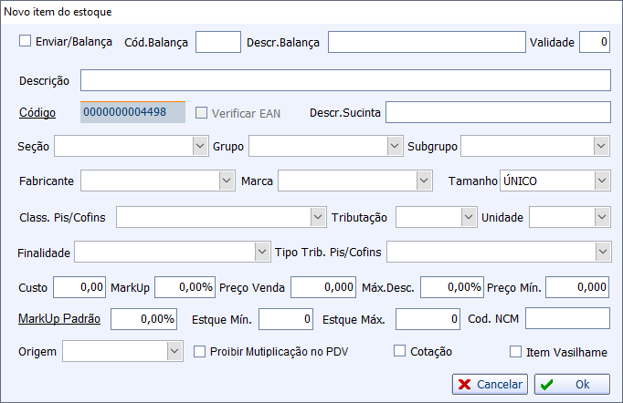Confirm with the Ok button
623x403 pixels.
point(572,384)
